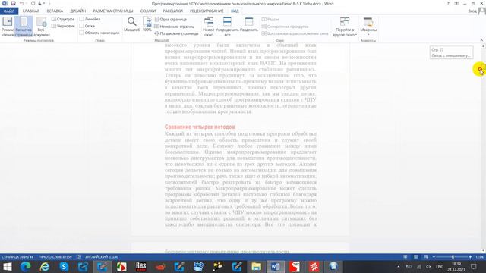Collapse the ribbon with the chevron
This screenshot has height=273, width=486.
point(481,40)
